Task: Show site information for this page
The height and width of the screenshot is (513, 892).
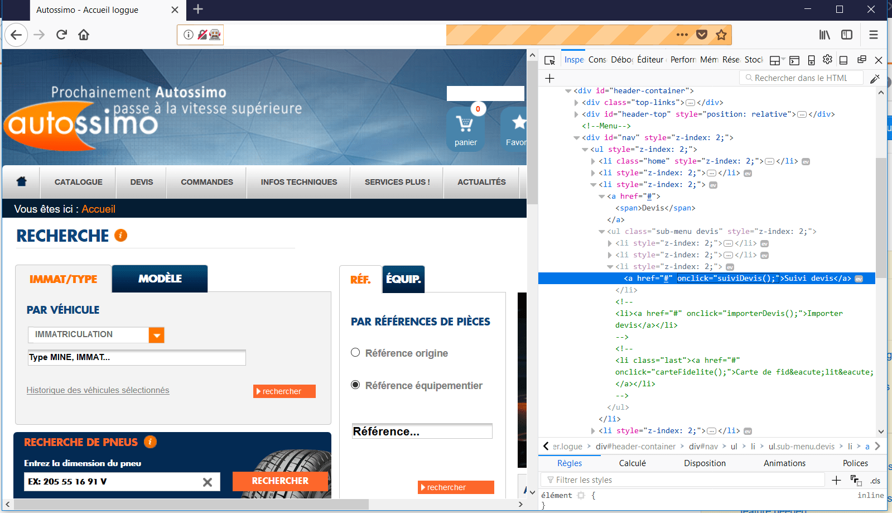Action: 189,35
